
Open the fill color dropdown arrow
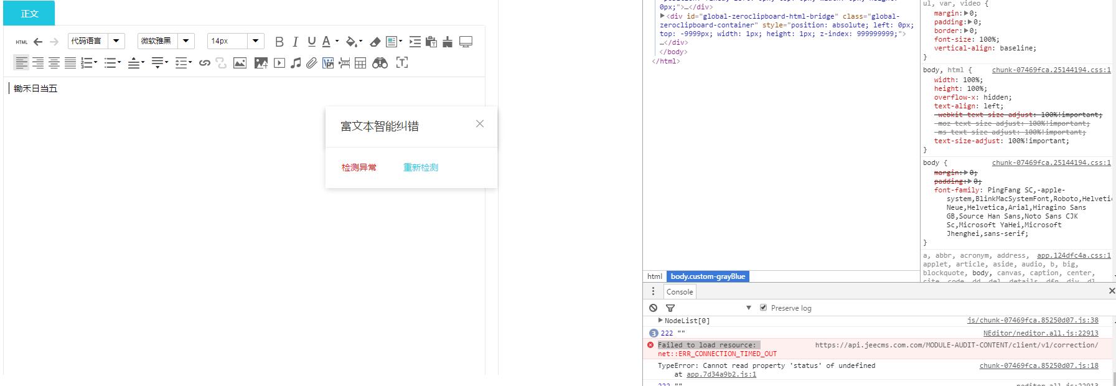pos(361,41)
